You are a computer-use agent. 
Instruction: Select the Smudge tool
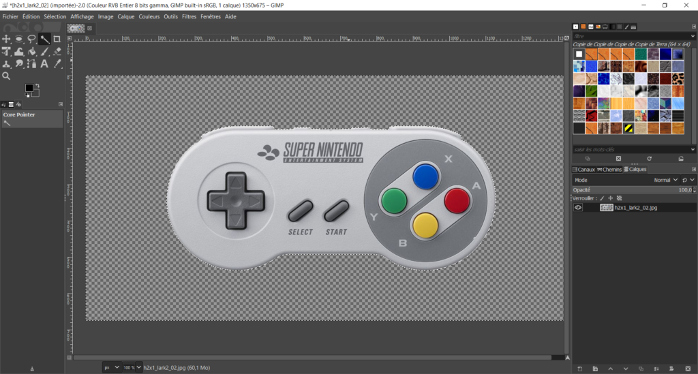(18, 64)
